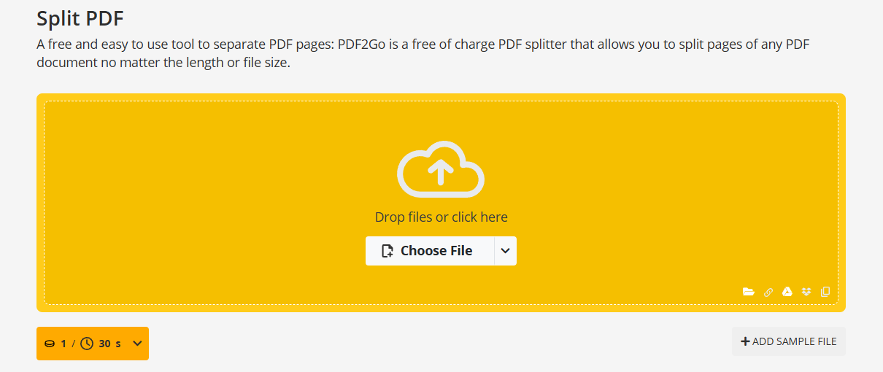Click the plus icon on Add Sample File
The width and height of the screenshot is (883, 372).
(745, 341)
